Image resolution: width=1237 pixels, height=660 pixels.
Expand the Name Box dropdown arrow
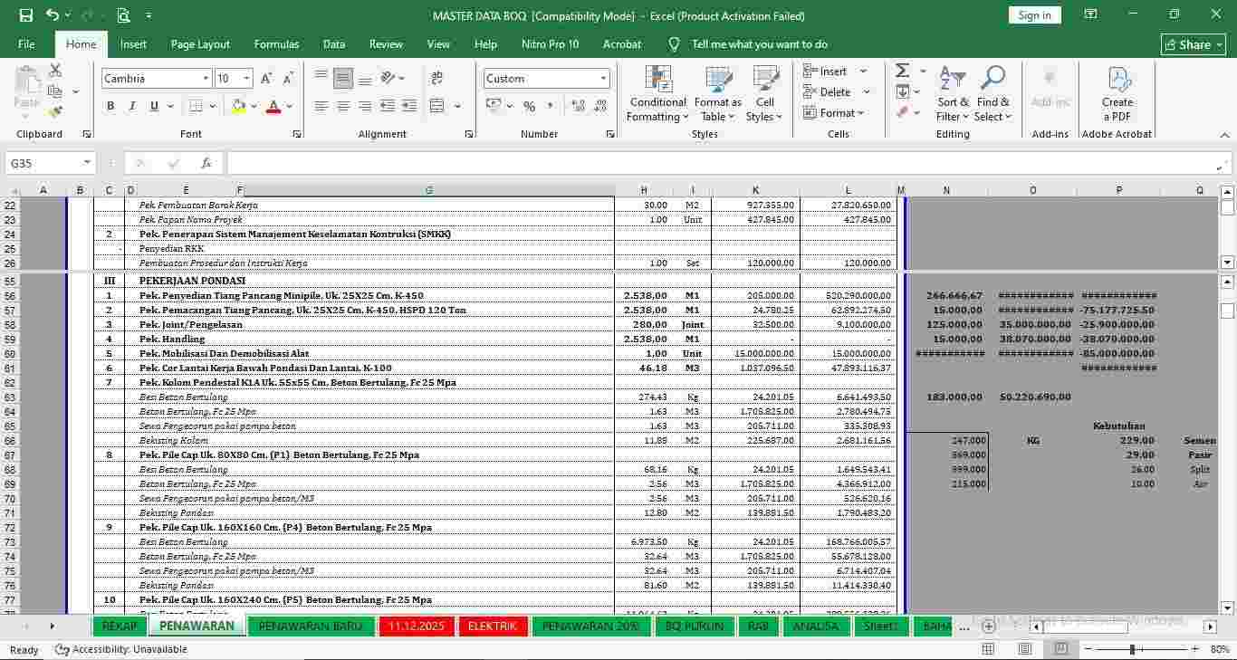coord(88,163)
